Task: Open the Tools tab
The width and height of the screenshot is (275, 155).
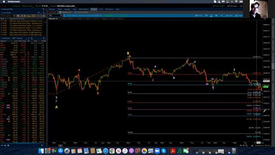Action: (101, 9)
